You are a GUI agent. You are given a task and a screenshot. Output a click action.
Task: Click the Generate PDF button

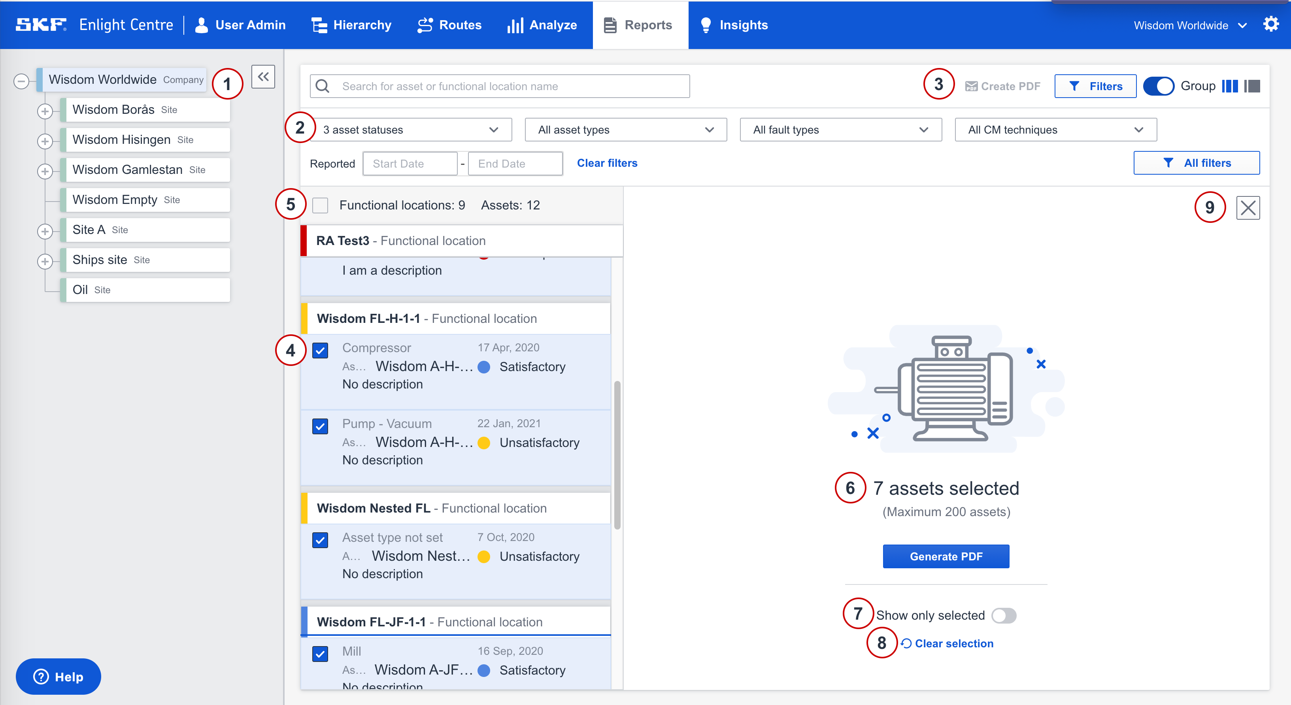[946, 556]
